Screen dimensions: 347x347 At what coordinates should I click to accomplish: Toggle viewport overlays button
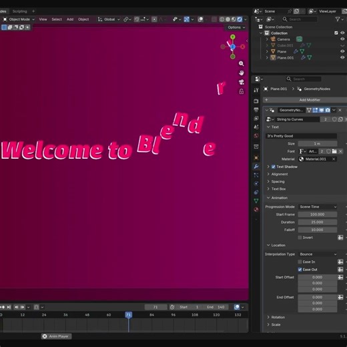(x=200, y=19)
